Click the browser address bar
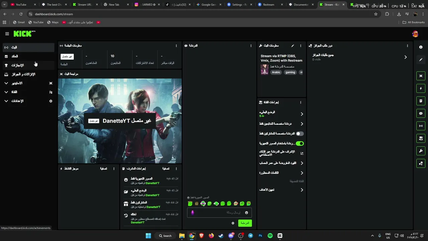428x241 pixels. 201,14
